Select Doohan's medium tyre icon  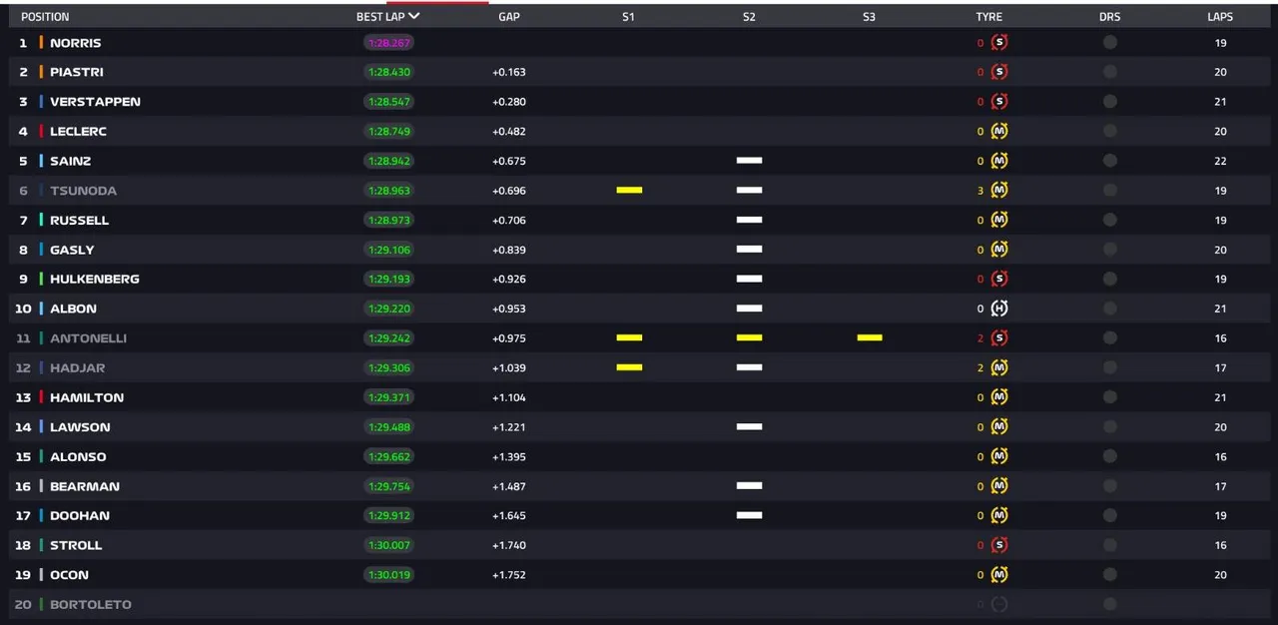(x=999, y=515)
